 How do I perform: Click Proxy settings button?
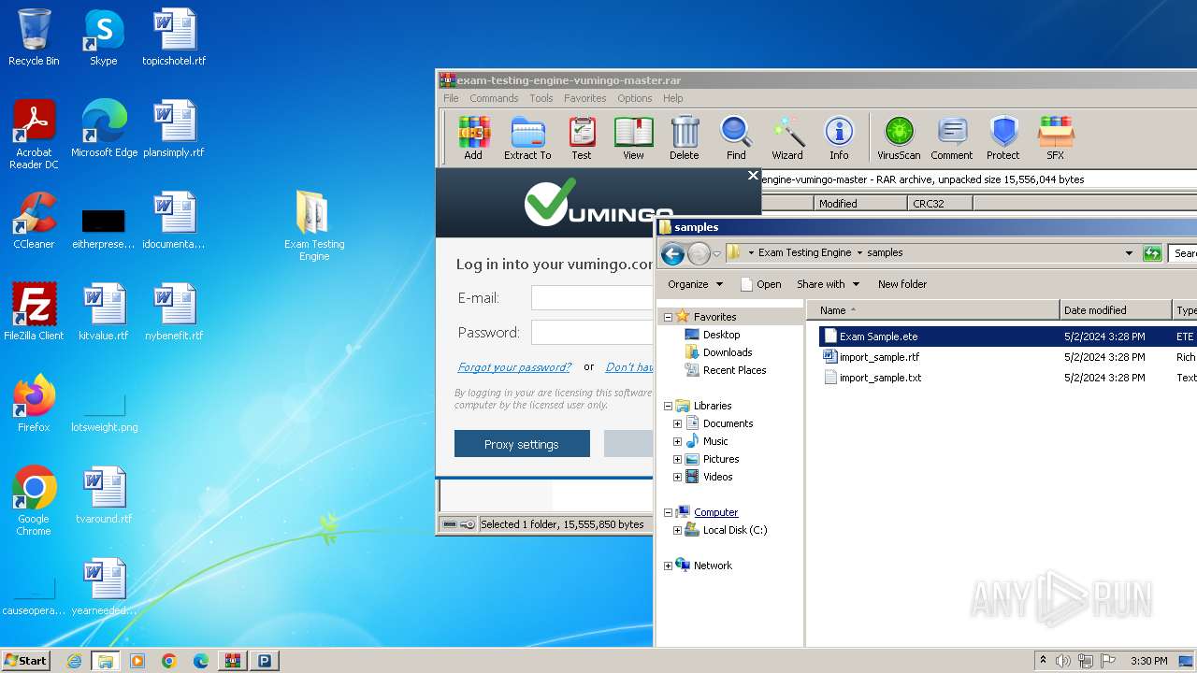(522, 444)
